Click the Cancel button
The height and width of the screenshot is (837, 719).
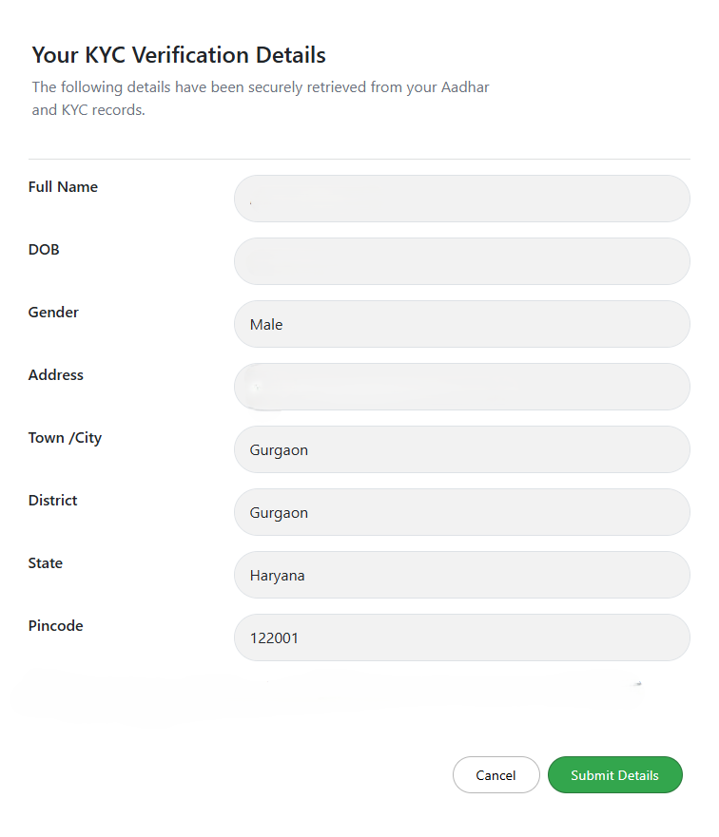[x=496, y=774]
